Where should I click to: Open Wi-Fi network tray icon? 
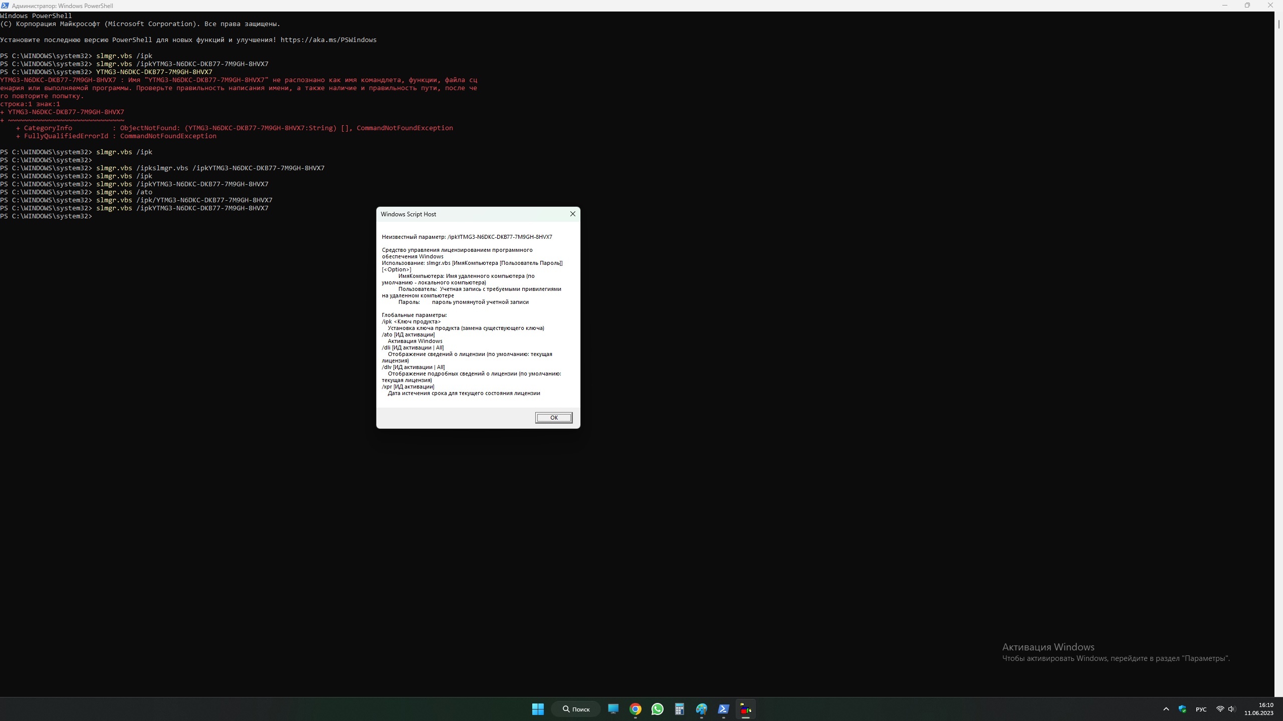click(1220, 709)
